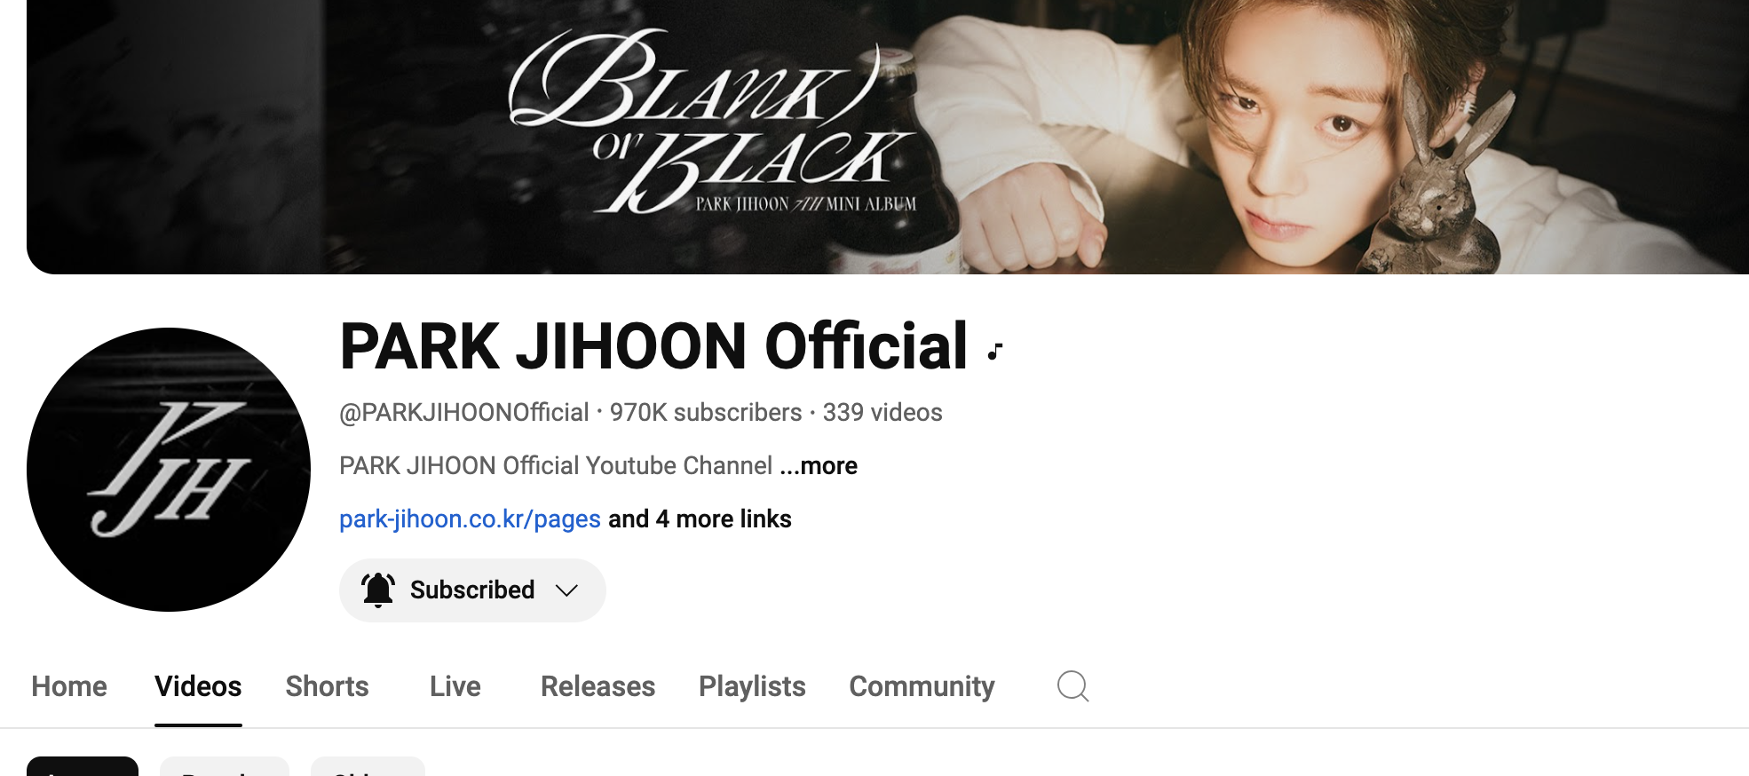Viewport: 1749px width, 776px height.
Task: Open the Releases tab
Action: (x=598, y=686)
